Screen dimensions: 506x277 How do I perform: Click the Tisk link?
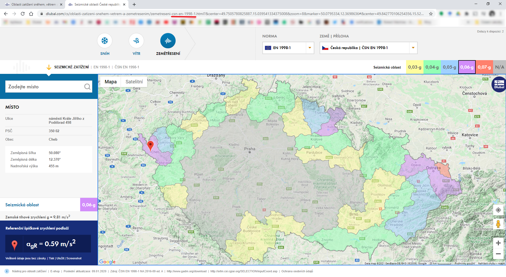point(51,258)
